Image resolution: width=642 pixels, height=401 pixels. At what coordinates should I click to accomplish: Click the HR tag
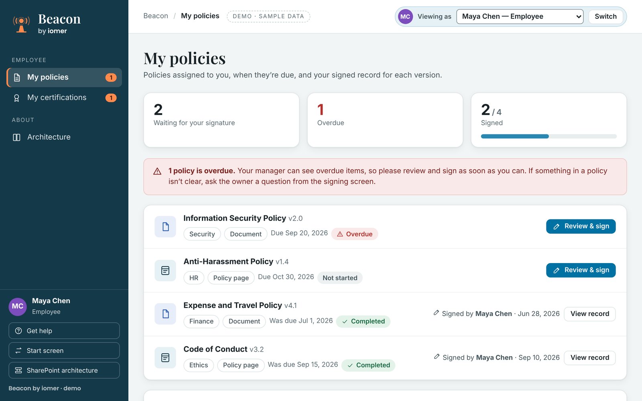click(194, 278)
